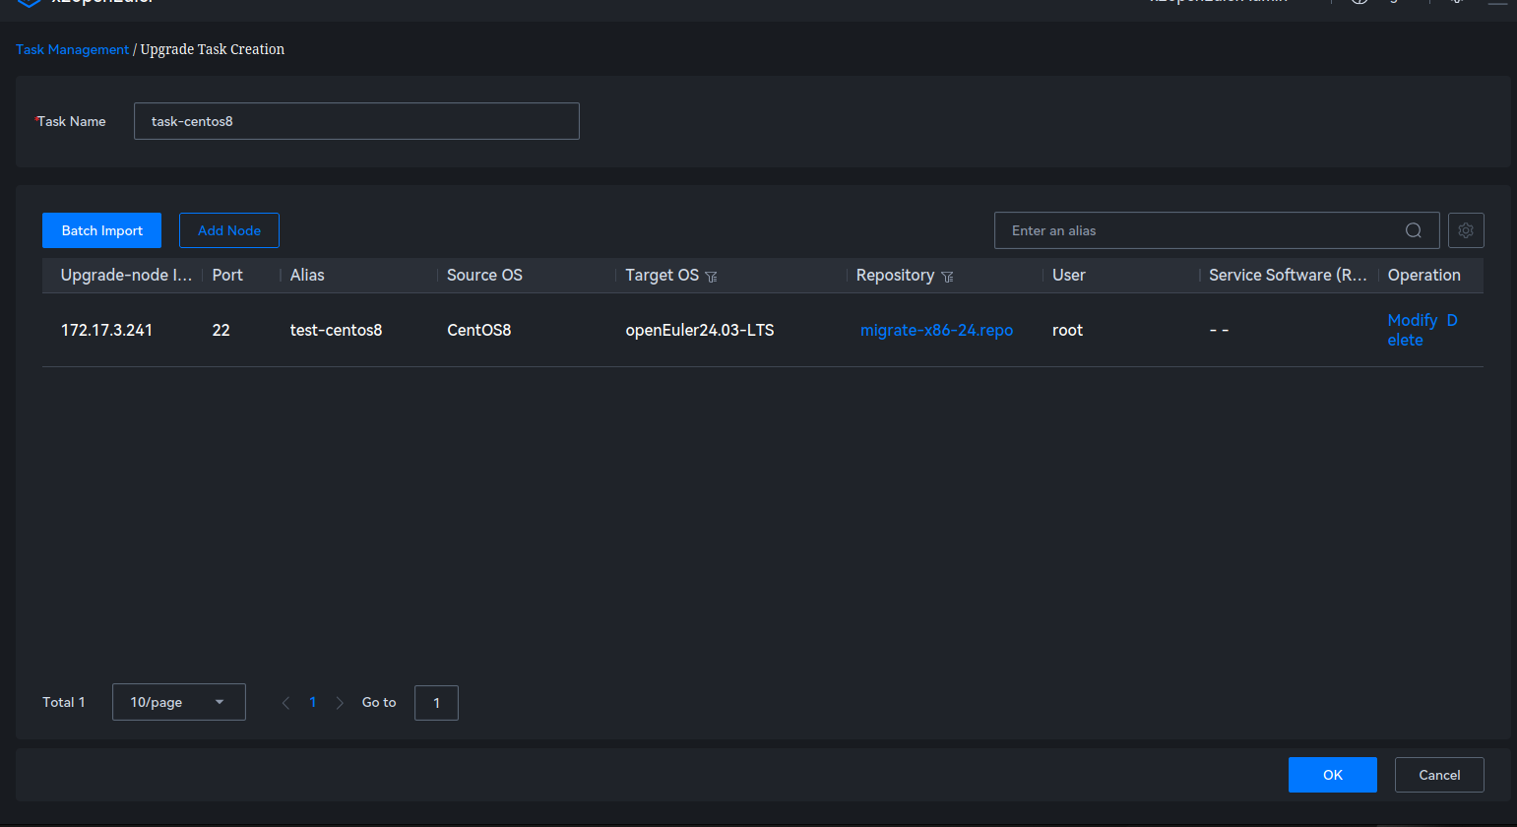Open table column settings gear
Viewport: 1517px width, 827px height.
click(1465, 230)
